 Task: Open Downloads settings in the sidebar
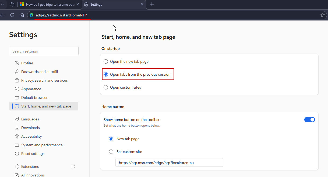tap(30, 127)
